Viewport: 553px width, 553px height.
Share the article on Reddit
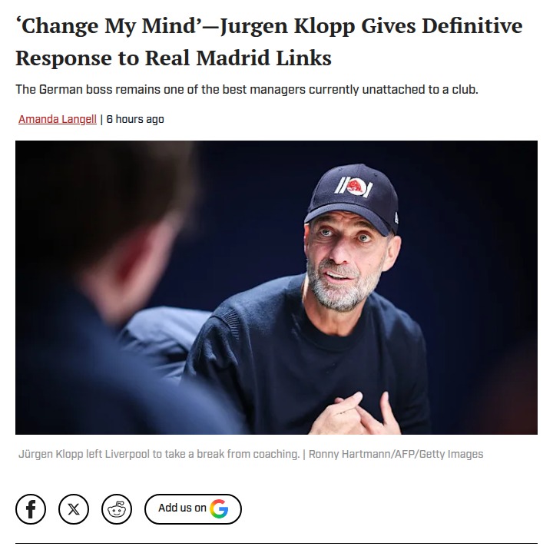[x=117, y=509]
